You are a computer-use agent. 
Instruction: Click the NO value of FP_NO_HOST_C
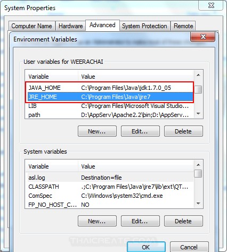coord(85,205)
